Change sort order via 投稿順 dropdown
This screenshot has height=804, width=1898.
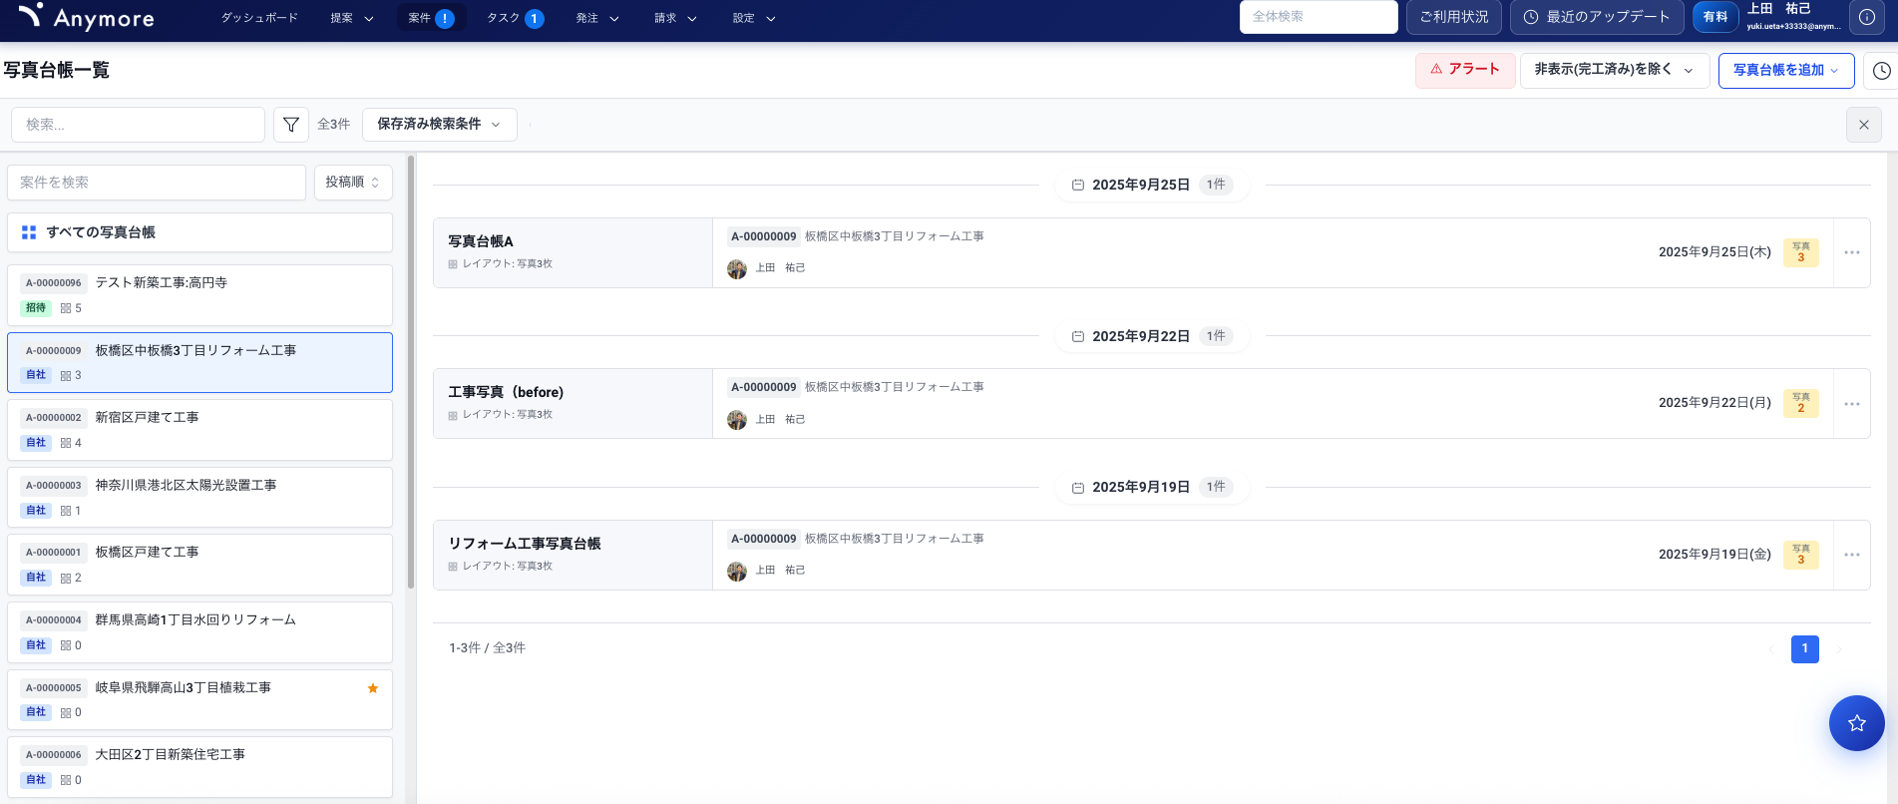(x=353, y=183)
